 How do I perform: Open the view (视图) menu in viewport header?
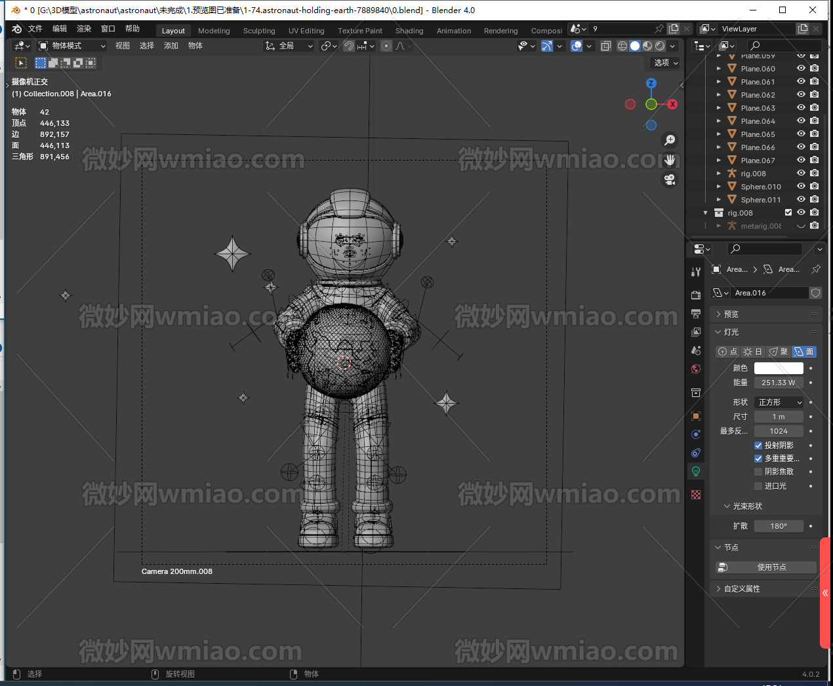[x=123, y=46]
